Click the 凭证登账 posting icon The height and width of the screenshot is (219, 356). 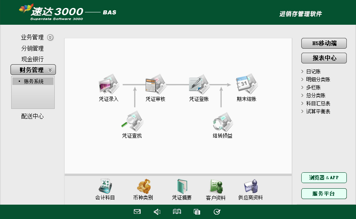pos(199,85)
